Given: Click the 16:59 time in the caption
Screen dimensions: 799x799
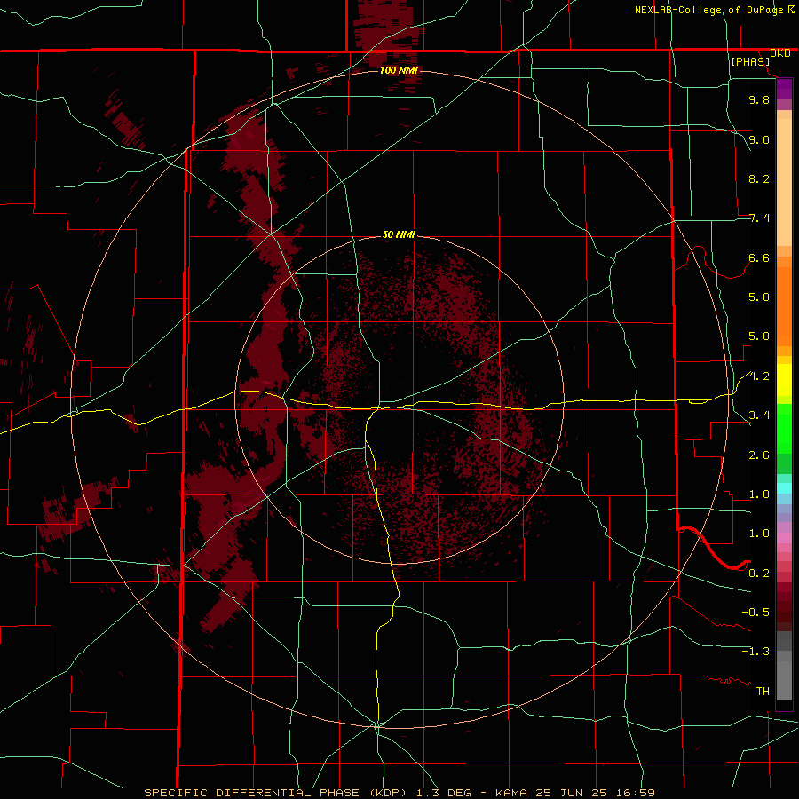Looking at the screenshot, I should click(x=637, y=793).
